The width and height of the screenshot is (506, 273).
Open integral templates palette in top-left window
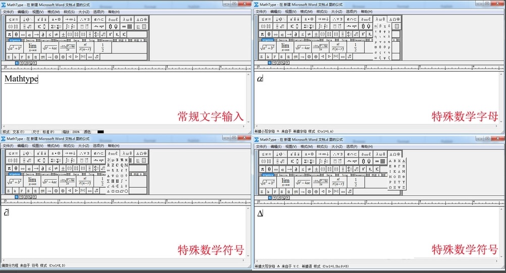click(70, 26)
